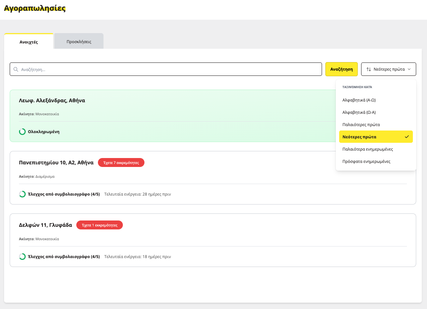Click the Ολοκληρωμένη status text
Image resolution: width=427 pixels, height=309 pixels.
[44, 132]
